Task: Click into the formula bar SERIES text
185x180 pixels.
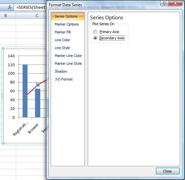Action: point(31,8)
